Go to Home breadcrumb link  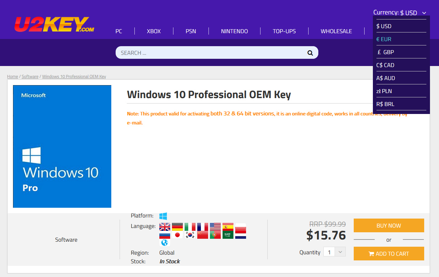click(x=13, y=76)
